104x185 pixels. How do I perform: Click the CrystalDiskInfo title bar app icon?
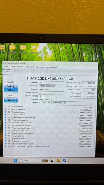pos(4,63)
